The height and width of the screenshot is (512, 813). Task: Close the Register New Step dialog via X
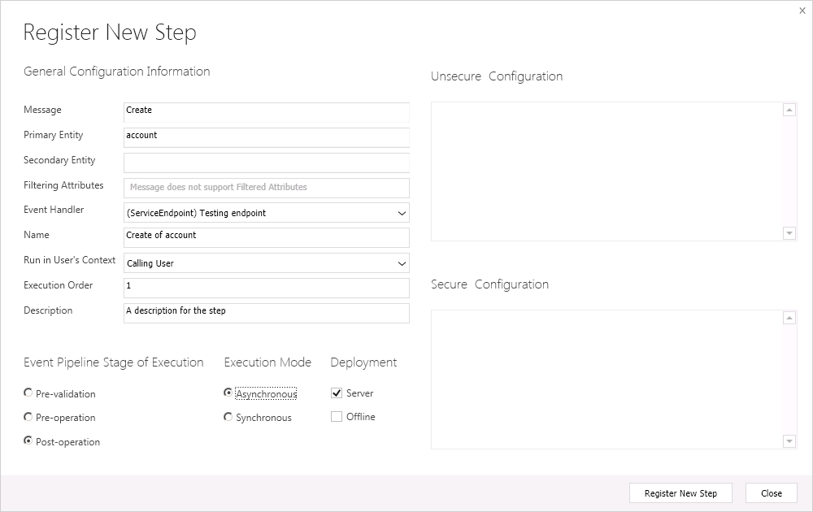tap(802, 11)
